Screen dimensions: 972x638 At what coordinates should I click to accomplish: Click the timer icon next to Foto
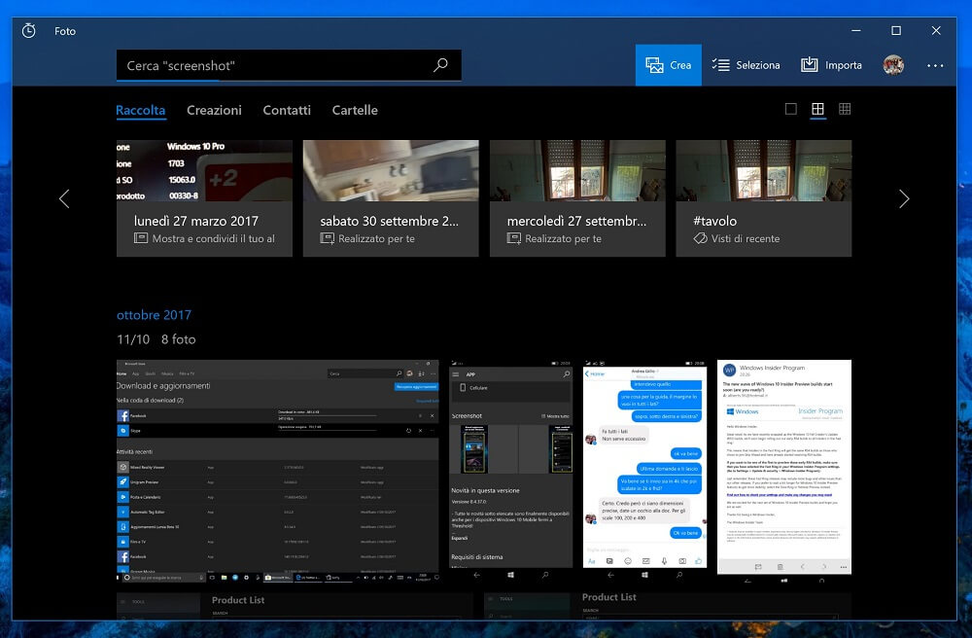point(28,30)
